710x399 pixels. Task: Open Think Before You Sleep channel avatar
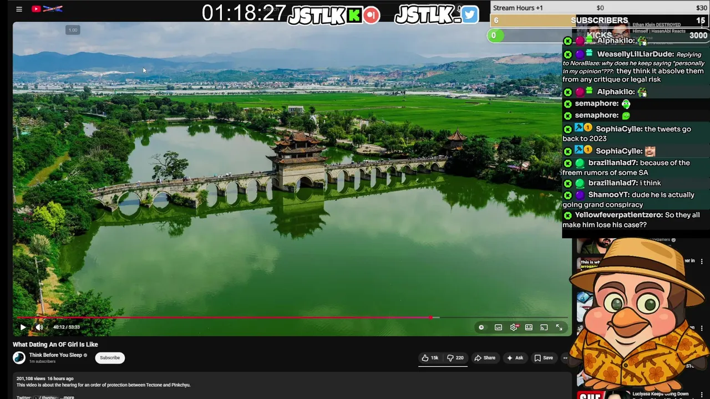point(19,357)
